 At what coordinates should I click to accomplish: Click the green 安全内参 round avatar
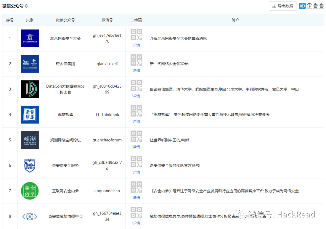click(30, 191)
